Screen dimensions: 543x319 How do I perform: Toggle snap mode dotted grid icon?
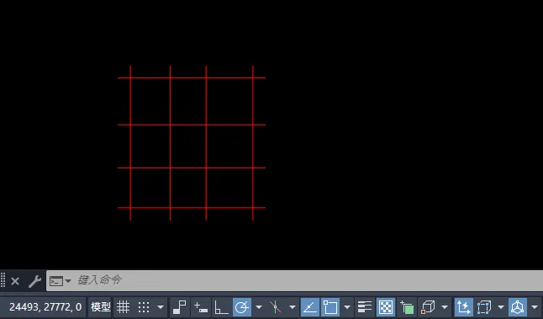pos(144,307)
